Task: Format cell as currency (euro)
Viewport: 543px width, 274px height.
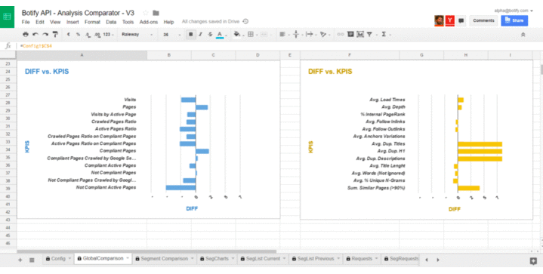Action: point(69,34)
